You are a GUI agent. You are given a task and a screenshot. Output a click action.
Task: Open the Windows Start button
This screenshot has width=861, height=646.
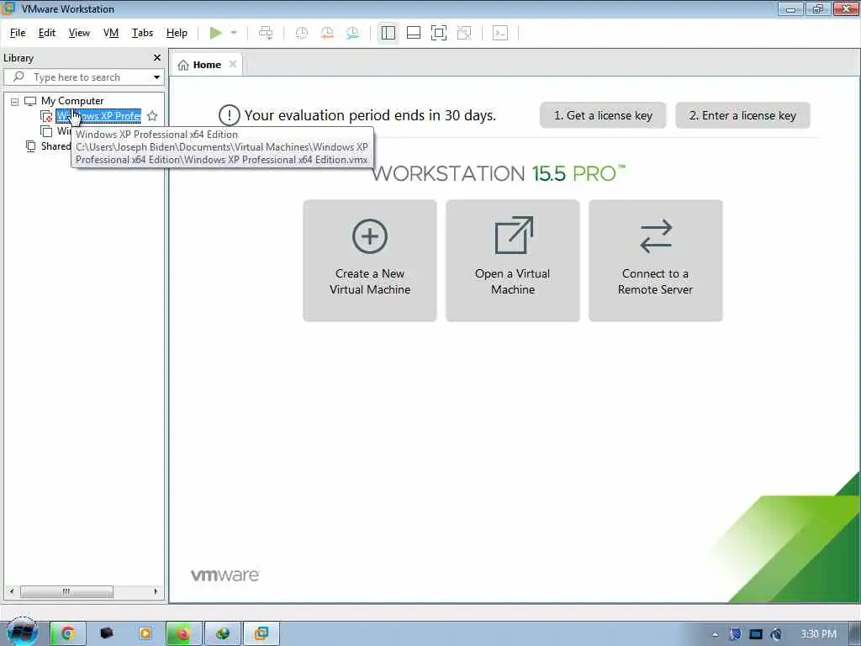pos(23,633)
